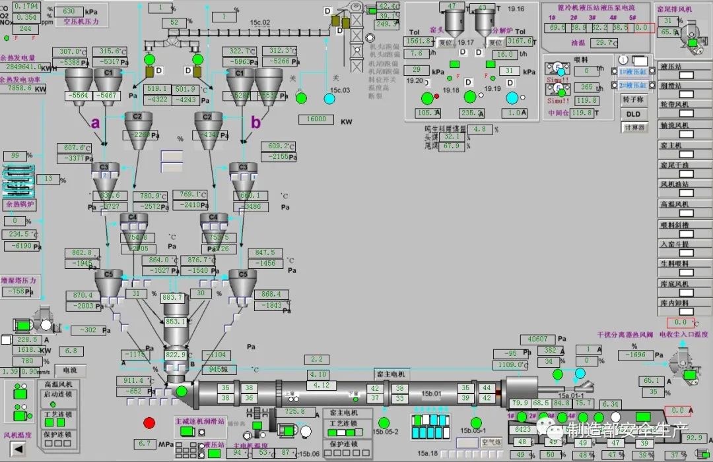Viewport: 713px width, 462px height.
Task: Click the DLD button
Action: [x=633, y=114]
